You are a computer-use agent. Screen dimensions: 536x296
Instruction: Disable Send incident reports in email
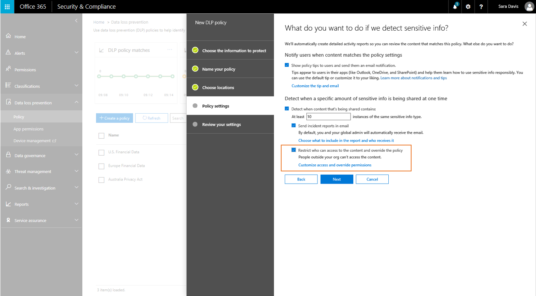click(293, 125)
